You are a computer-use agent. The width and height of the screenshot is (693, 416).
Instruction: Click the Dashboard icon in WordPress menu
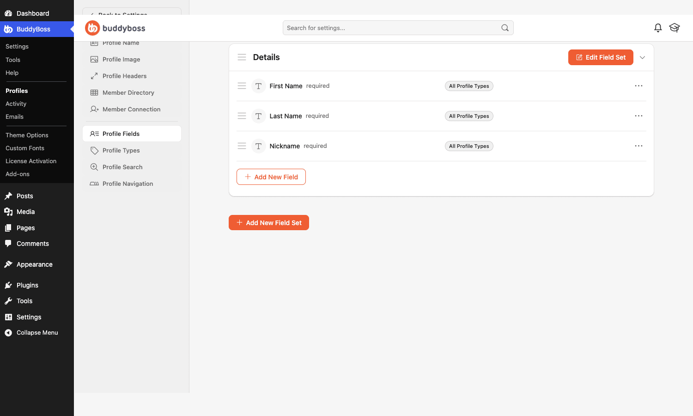click(8, 13)
